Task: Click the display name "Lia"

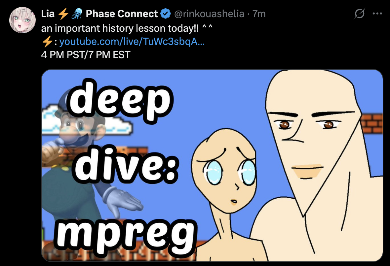Action: point(48,14)
